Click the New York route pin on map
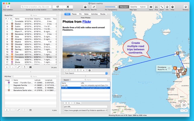Image resolution: width=194 pixels, height=121 pixels. coord(116,69)
